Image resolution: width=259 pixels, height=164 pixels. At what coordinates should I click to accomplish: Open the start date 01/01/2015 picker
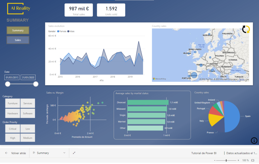tap(12, 77)
